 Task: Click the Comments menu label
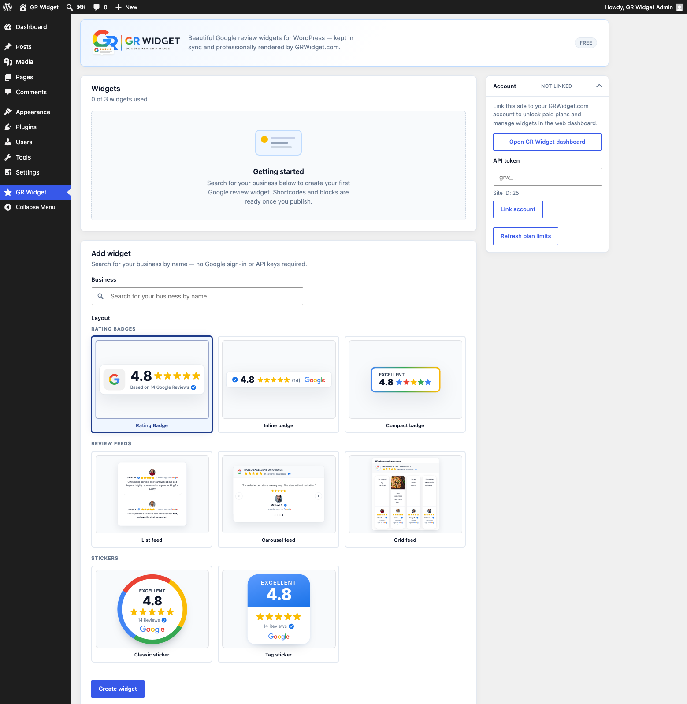31,92
